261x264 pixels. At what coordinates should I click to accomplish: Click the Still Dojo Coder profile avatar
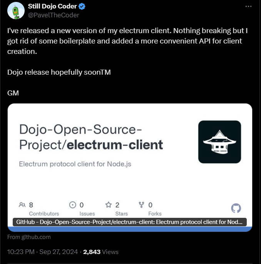pyautogui.click(x=16, y=10)
